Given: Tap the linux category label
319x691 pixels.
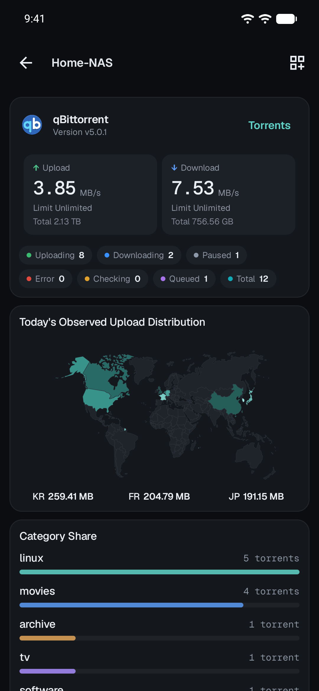Looking at the screenshot, I should point(32,558).
